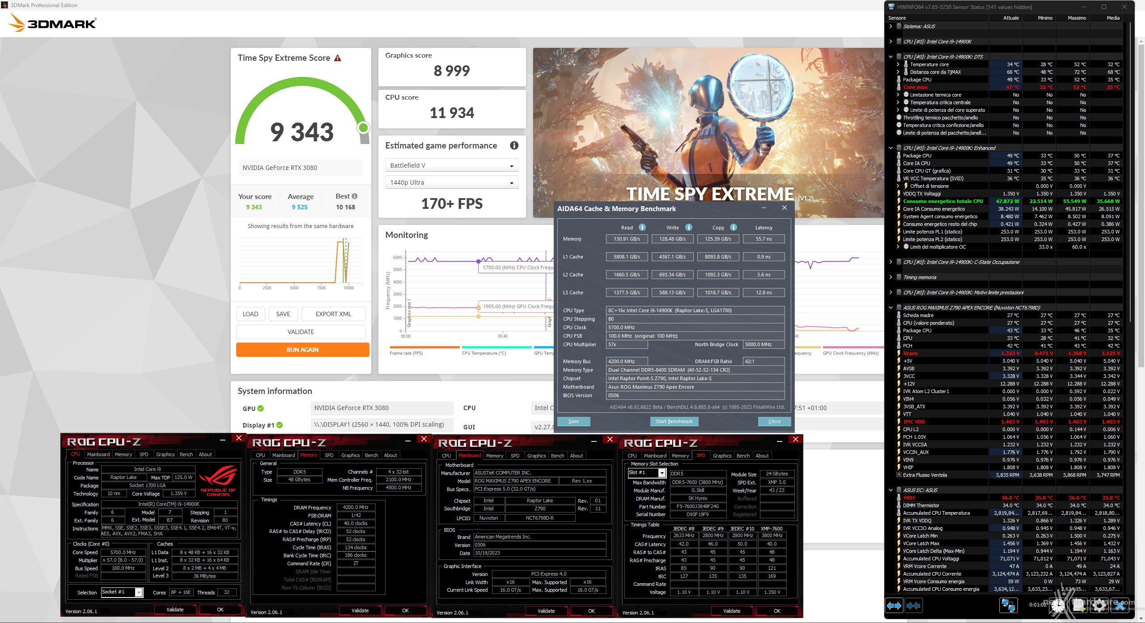Click AIDA64 Write column info icon

tap(689, 227)
